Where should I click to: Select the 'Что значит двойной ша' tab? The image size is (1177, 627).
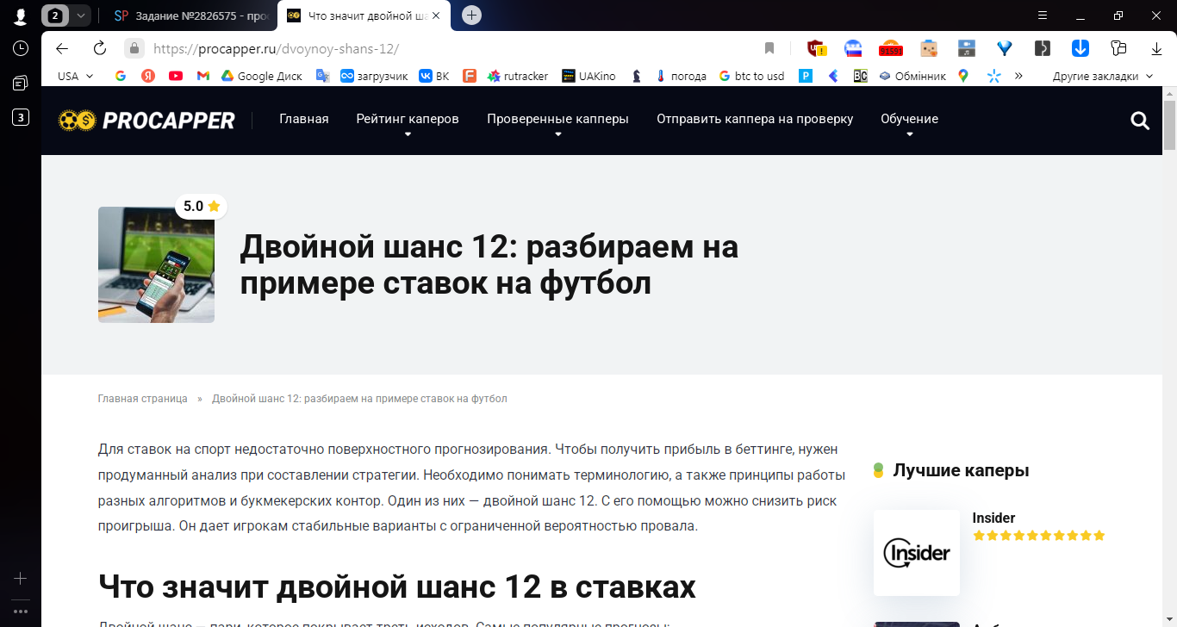[x=364, y=16]
